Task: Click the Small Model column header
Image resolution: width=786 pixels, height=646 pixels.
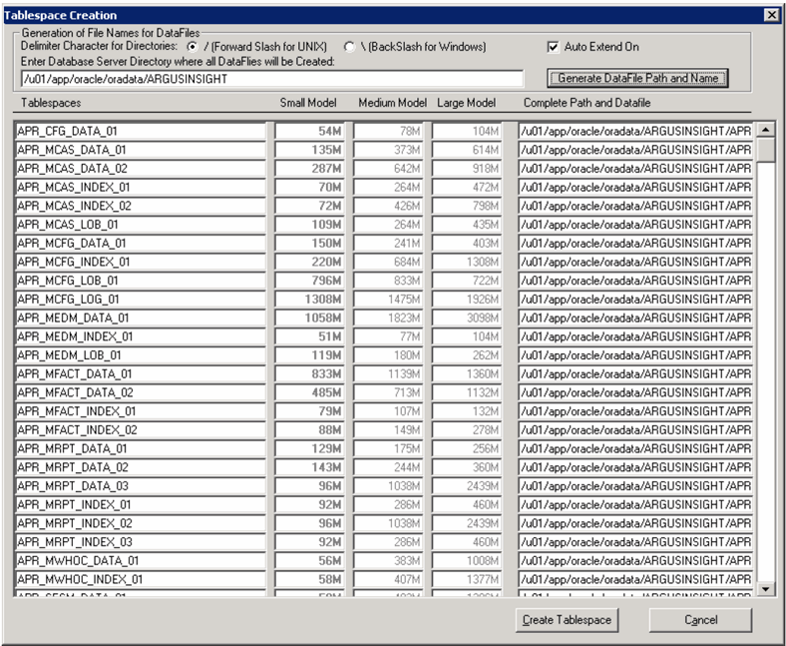Action: [308, 103]
